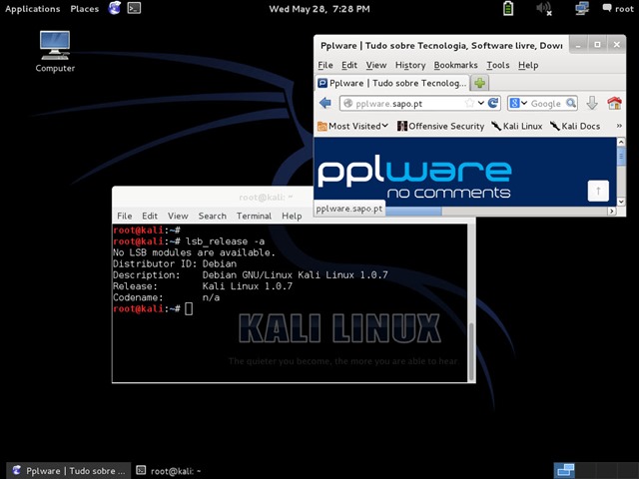This screenshot has width=639, height=479.
Task: Open the Kali Docs bookmark
Action: tap(575, 127)
